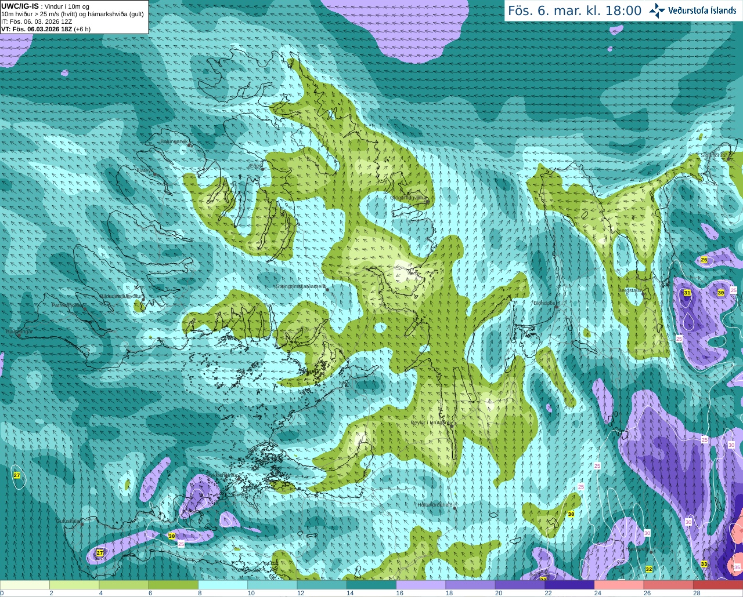Click the Veðurstofa Íslands name text
Viewport: 743px width, 597px height.
tap(702, 10)
